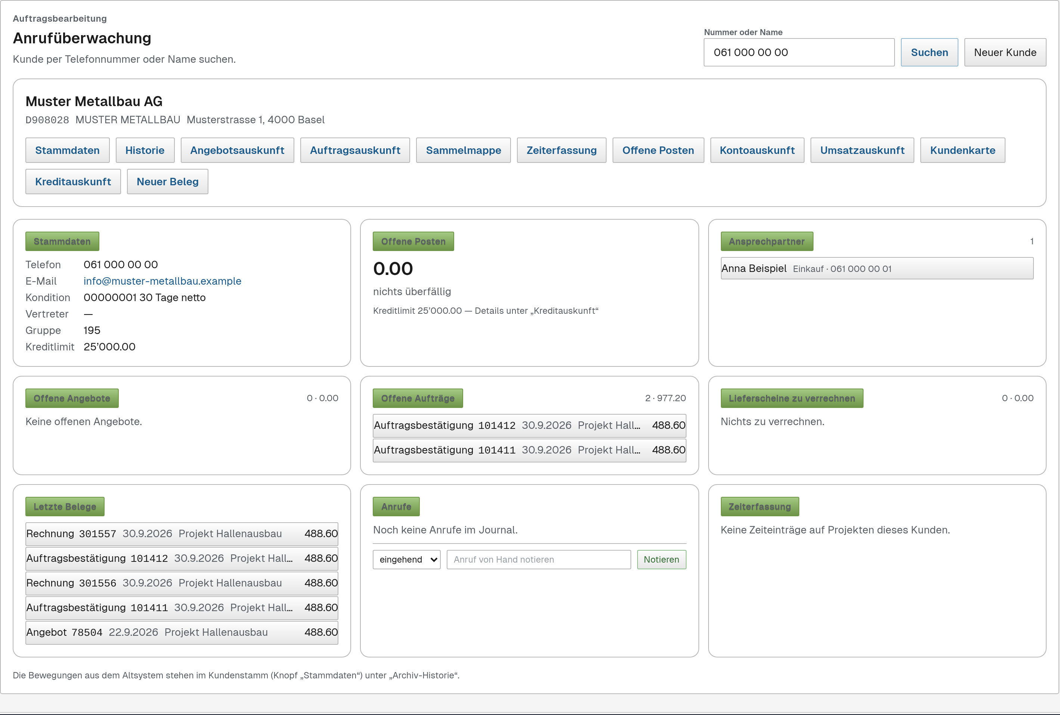Viewport: 1060px width, 715px height.
Task: Expand the eingehend call direction dropdown
Action: (x=406, y=560)
